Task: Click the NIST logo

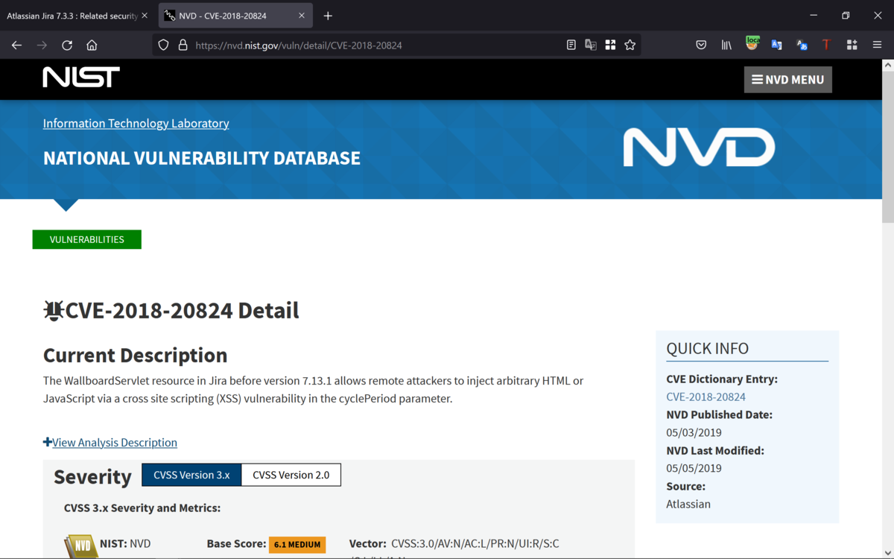Action: tap(81, 78)
